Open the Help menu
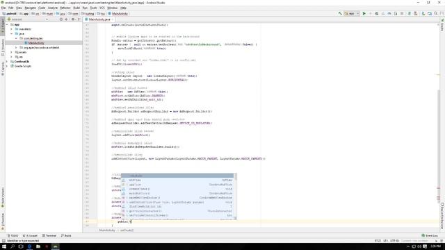This screenshot has height=250, width=445. (x=123, y=8)
